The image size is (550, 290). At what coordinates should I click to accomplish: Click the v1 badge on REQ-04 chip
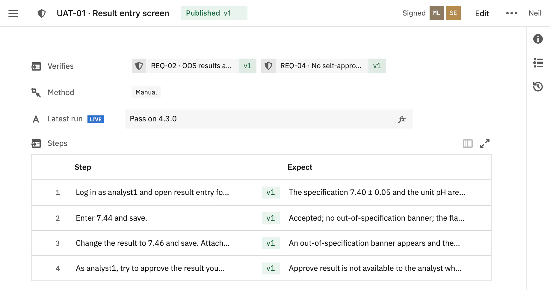377,66
